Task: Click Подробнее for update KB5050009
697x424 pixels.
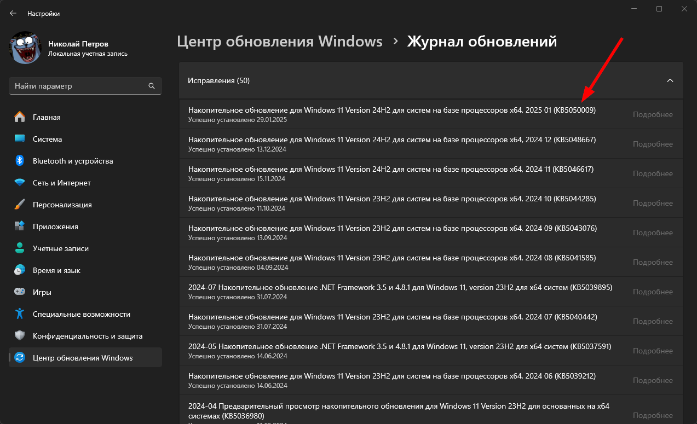Action: coord(653,114)
